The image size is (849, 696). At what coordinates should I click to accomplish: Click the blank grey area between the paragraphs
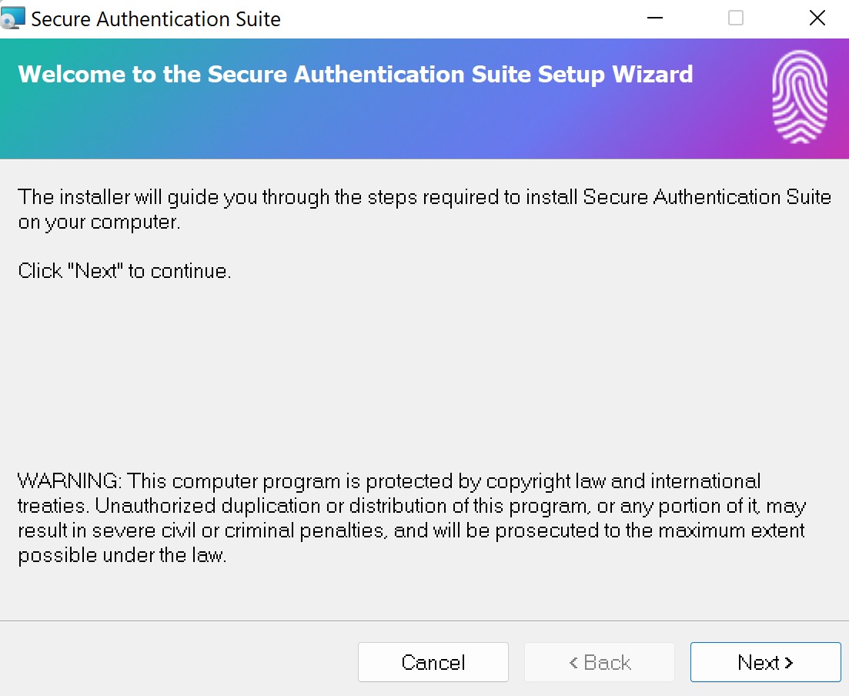coord(425,373)
